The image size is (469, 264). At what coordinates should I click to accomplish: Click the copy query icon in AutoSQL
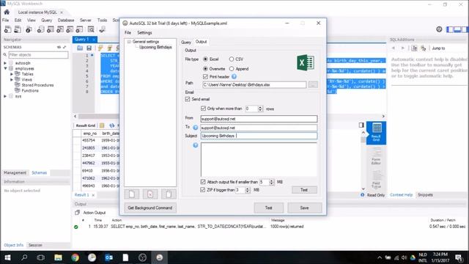pos(169,194)
